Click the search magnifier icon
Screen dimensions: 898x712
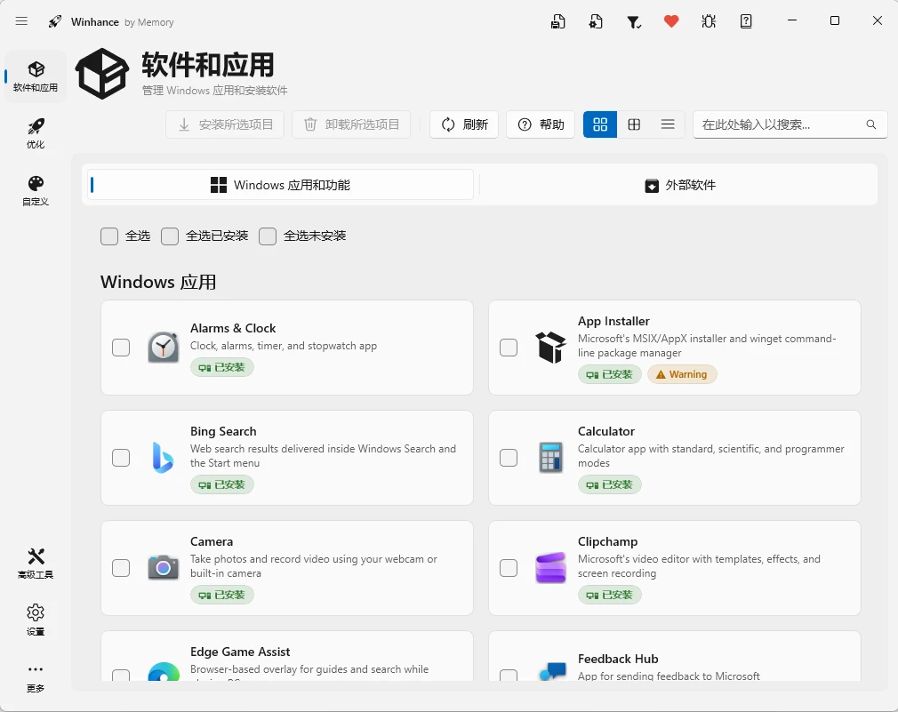(x=871, y=124)
